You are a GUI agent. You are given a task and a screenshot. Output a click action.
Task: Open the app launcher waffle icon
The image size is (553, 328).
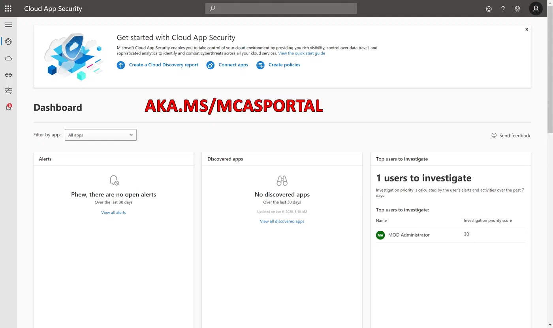(x=8, y=8)
